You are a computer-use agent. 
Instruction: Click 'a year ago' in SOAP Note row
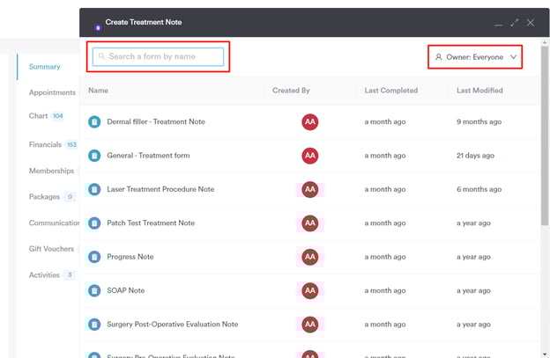pyautogui.click(x=473, y=290)
